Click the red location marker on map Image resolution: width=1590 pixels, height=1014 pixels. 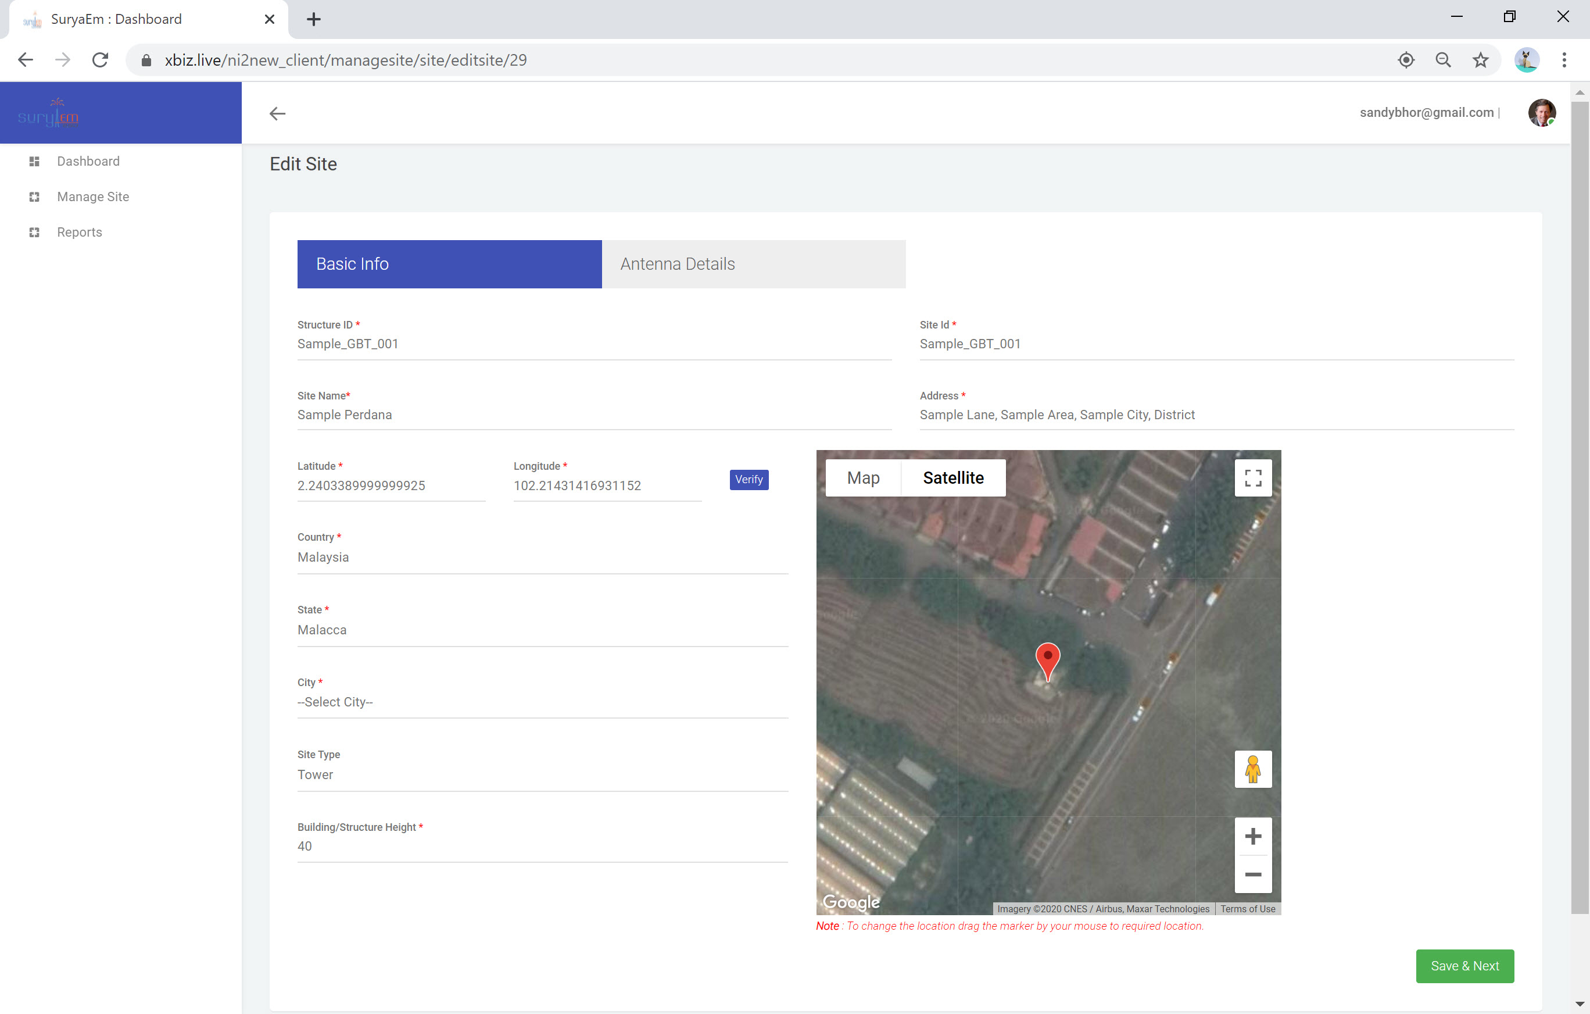coord(1047,660)
